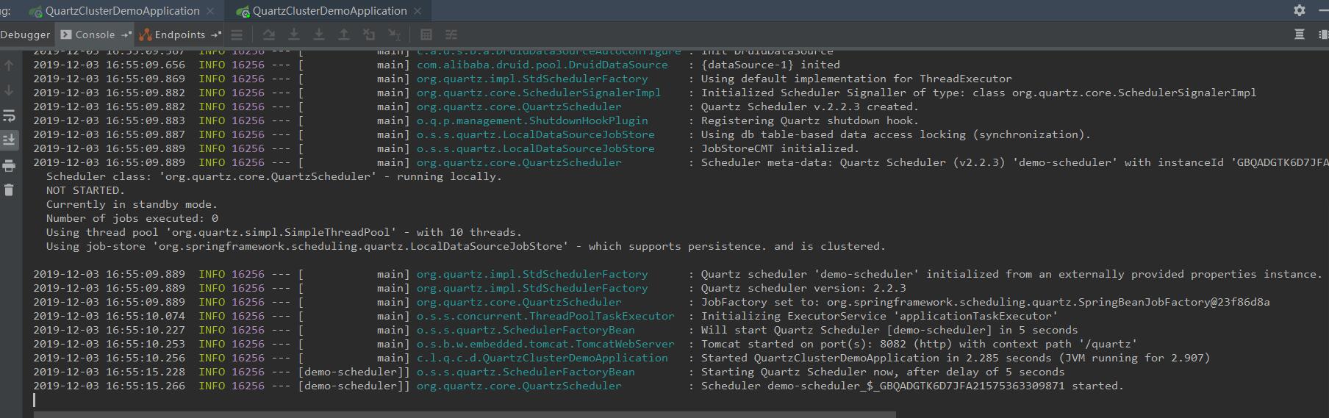Click the Down the Stack Trace arrow
The image size is (1329, 418).
[9, 90]
